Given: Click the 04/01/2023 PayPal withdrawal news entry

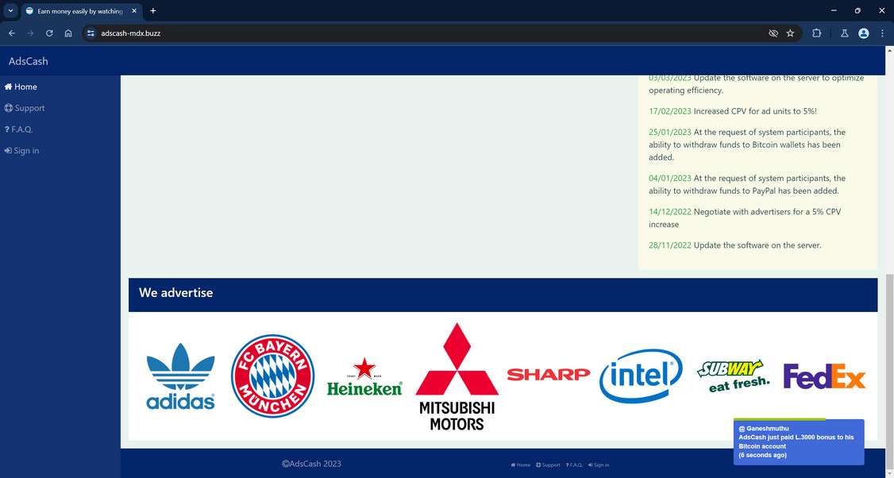Looking at the screenshot, I should (748, 184).
